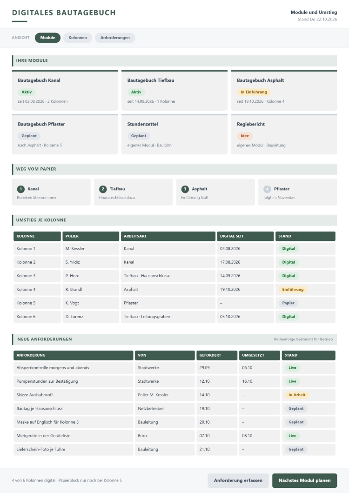Viewport: 349px width, 493px height.
Task: Click the DIGITAL SEIT column header
Action: (x=246, y=236)
